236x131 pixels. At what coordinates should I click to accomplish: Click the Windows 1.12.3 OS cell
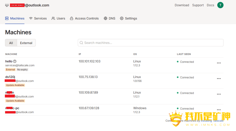[140, 110]
